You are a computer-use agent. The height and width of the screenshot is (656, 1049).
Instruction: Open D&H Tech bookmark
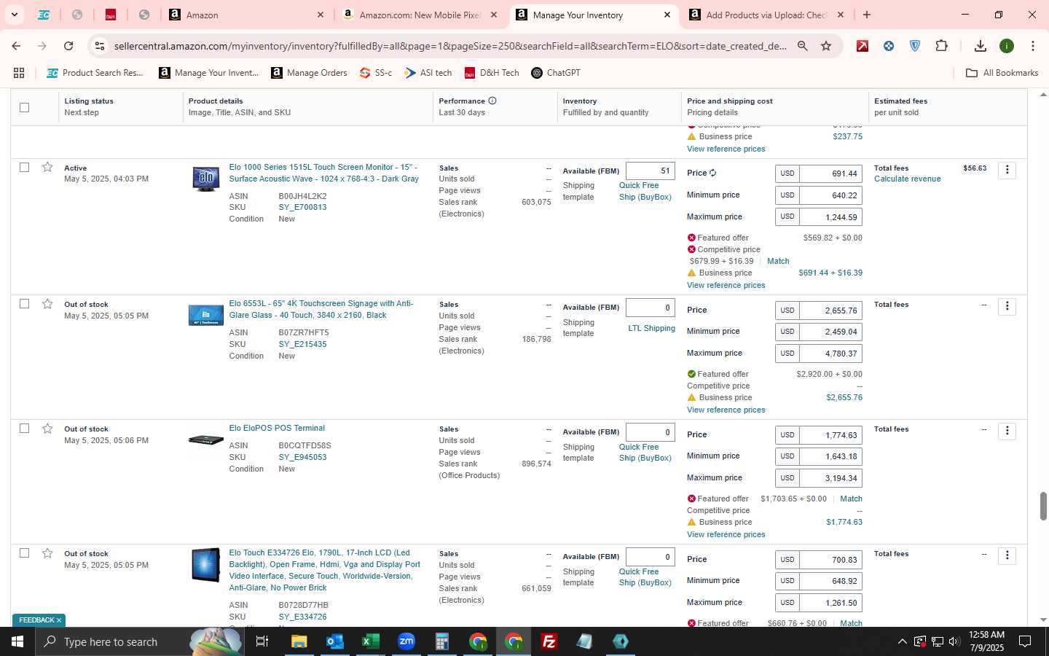[492, 73]
